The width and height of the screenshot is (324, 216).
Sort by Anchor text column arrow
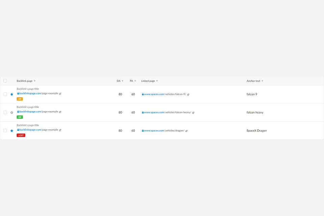(x=263, y=81)
